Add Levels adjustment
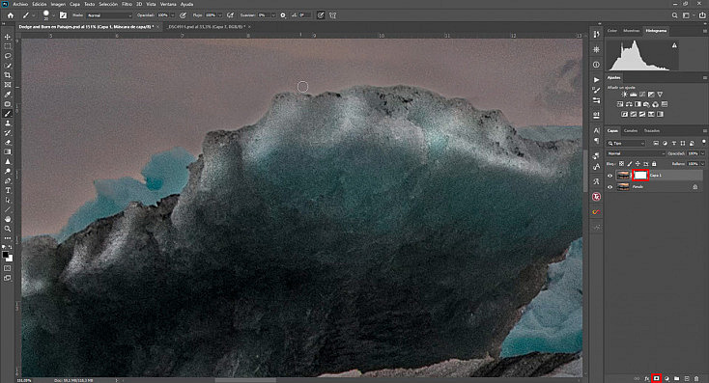The height and width of the screenshot is (383, 709). click(633, 95)
